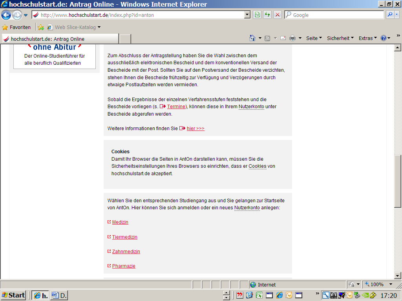This screenshot has width=402, height=301.
Task: Open the Favoriten star button
Action: pos(16,27)
